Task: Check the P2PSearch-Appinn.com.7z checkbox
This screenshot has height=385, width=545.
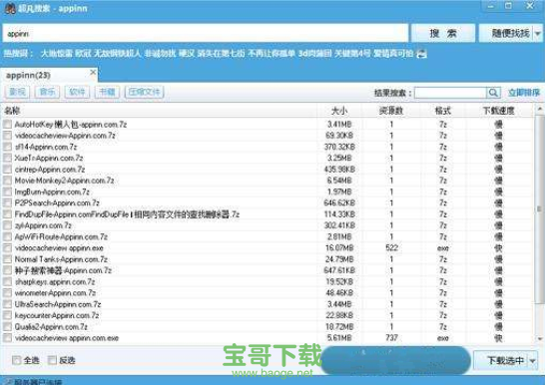Action: [7, 202]
